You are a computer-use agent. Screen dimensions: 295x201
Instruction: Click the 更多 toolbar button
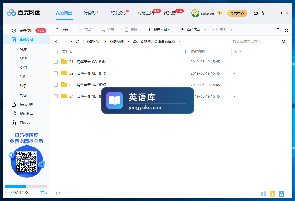point(220,30)
